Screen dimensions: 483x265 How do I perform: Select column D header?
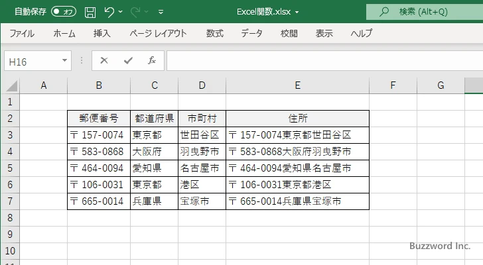tap(202, 85)
